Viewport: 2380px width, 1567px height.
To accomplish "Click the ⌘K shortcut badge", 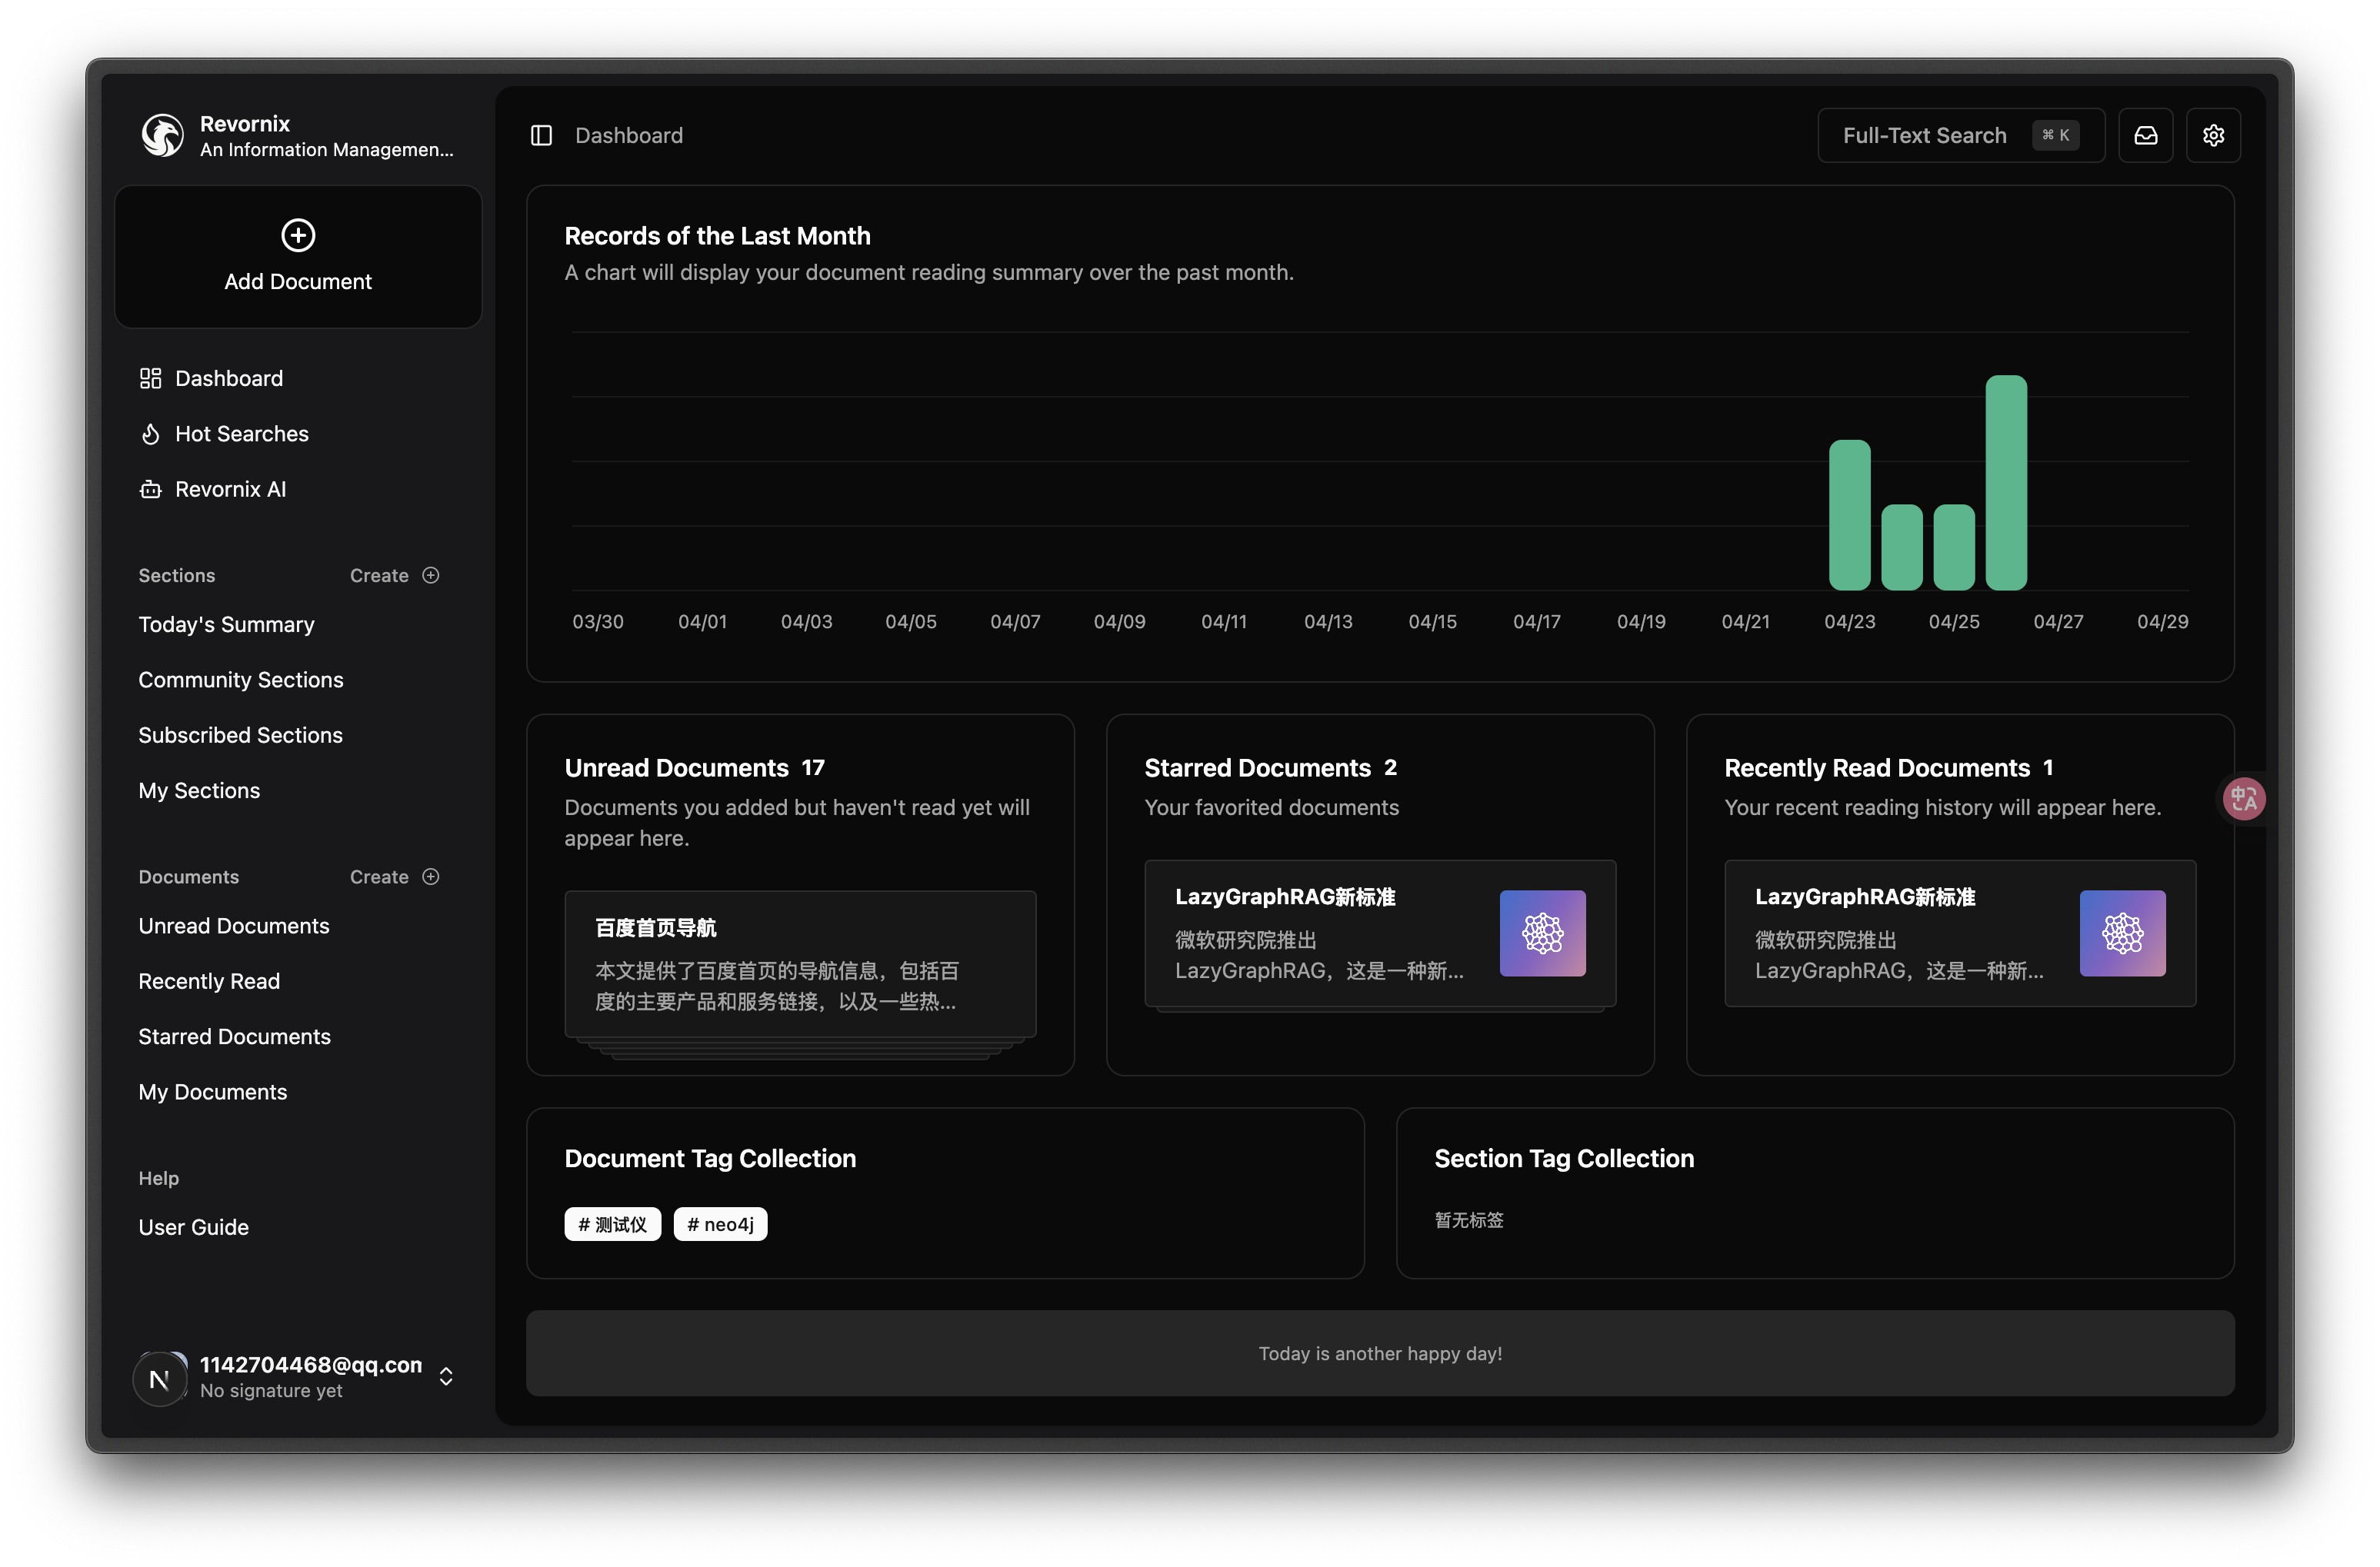I will click(x=2055, y=135).
